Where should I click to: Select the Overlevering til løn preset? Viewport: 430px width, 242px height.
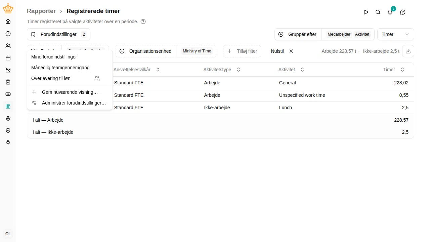coord(70,78)
